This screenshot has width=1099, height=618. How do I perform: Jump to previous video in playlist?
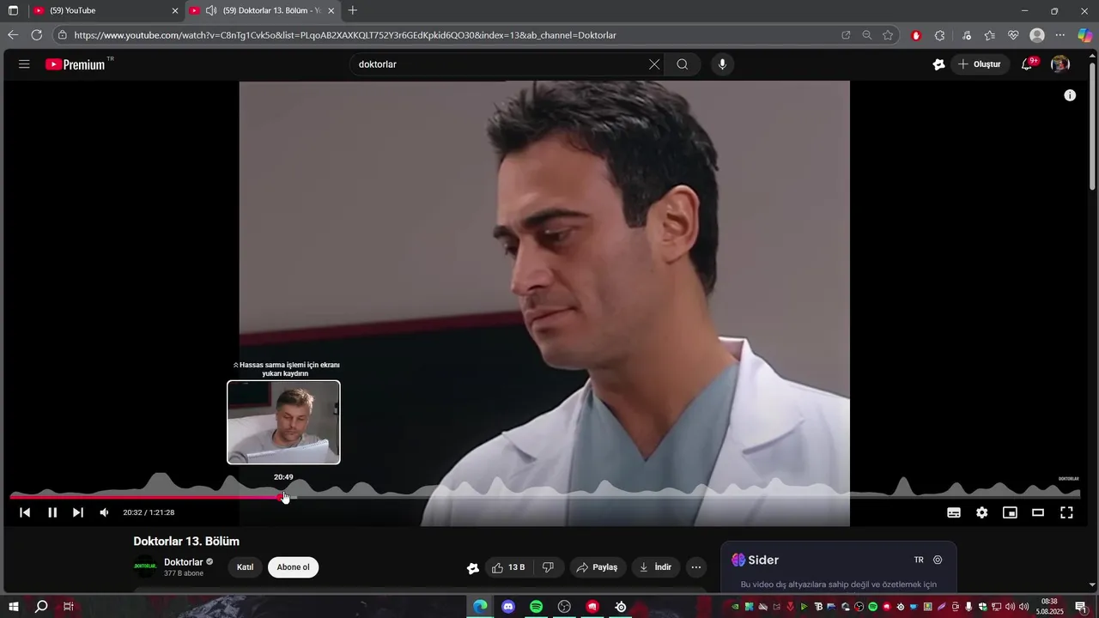coord(25,512)
